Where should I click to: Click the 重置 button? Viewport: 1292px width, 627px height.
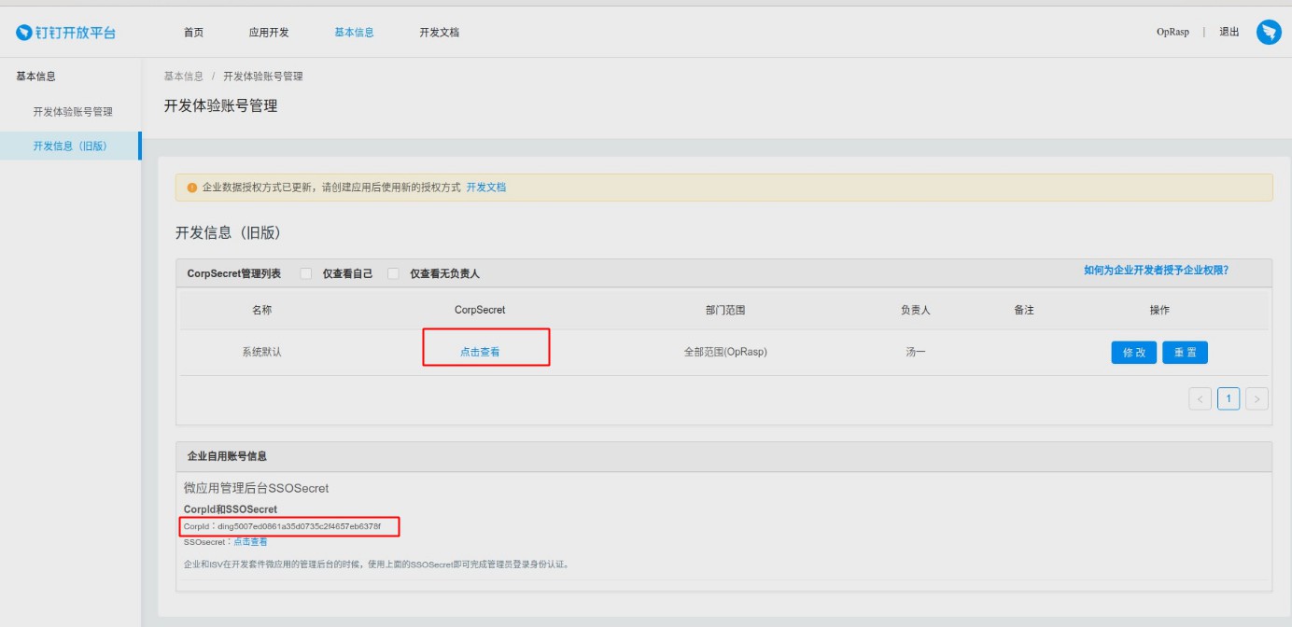click(1185, 353)
